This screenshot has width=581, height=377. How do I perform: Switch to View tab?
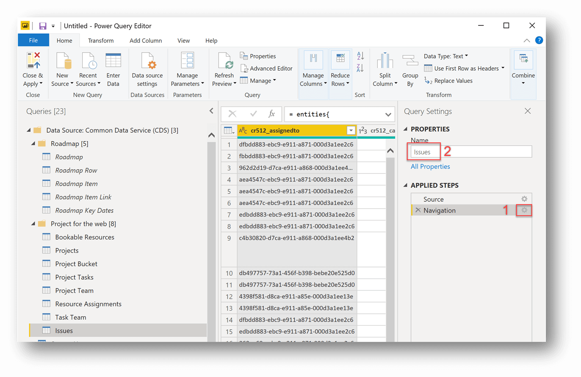click(184, 41)
